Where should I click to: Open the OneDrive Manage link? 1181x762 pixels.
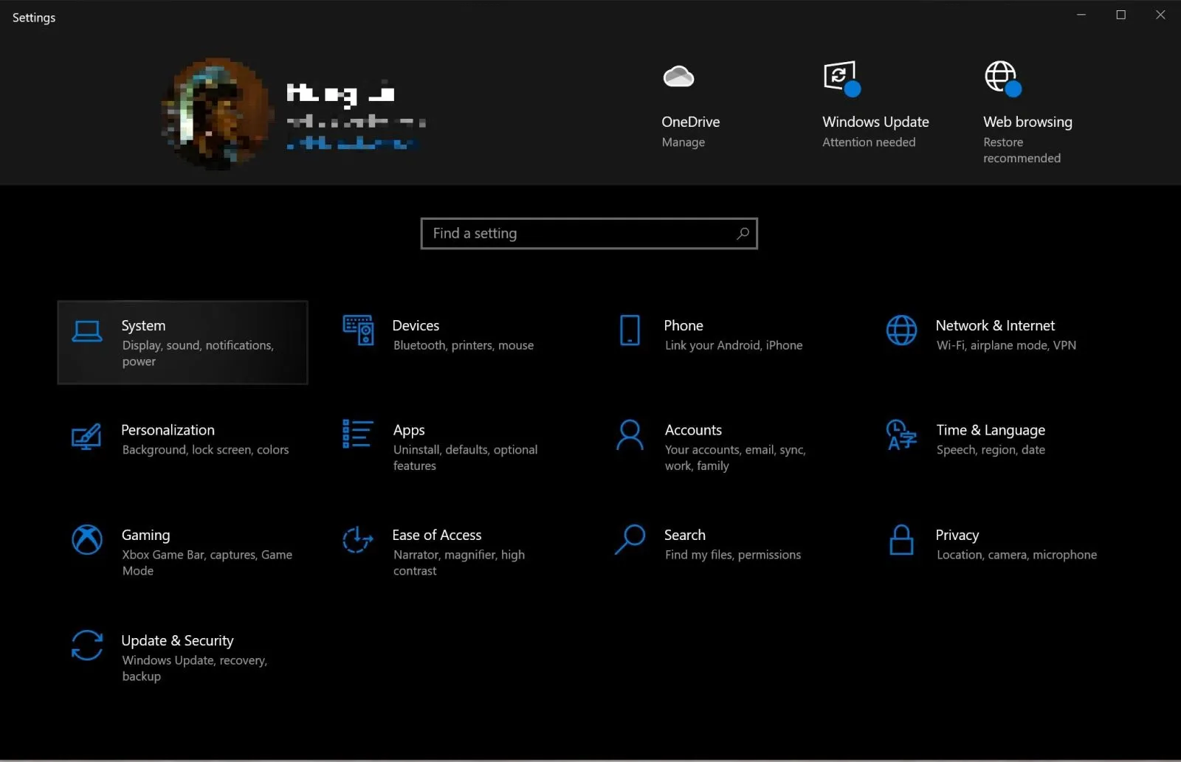click(x=684, y=142)
